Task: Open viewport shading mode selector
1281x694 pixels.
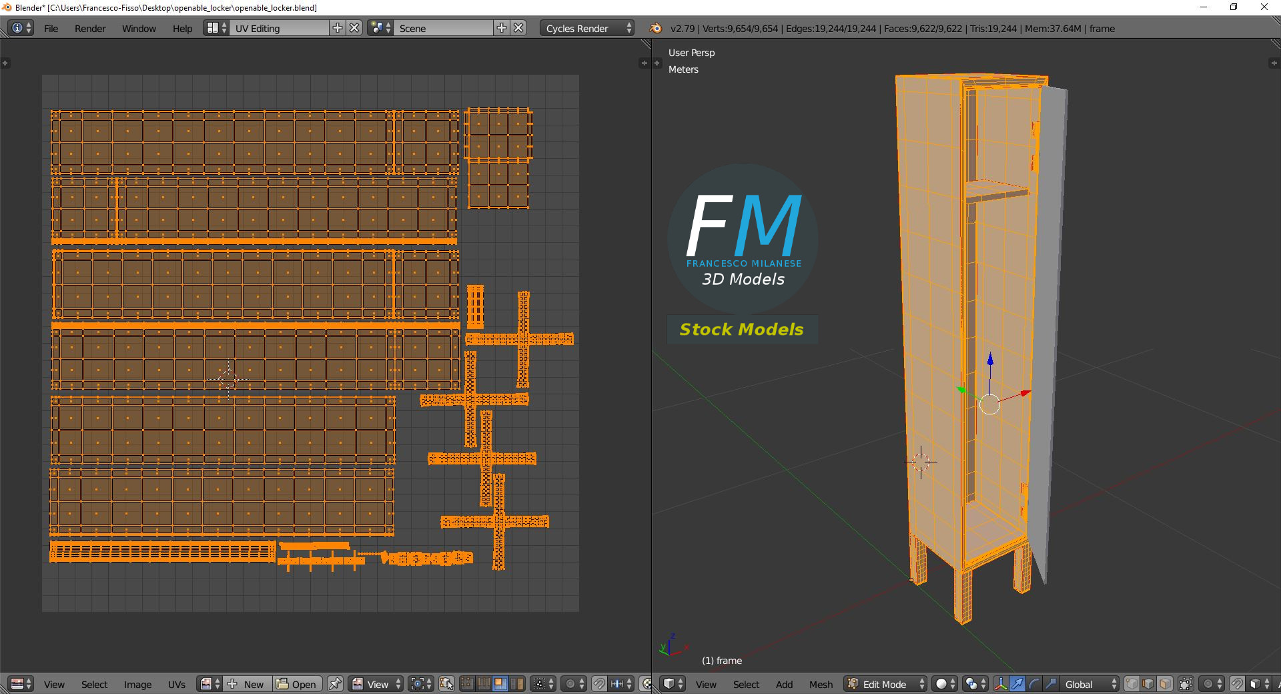Action: point(945,684)
